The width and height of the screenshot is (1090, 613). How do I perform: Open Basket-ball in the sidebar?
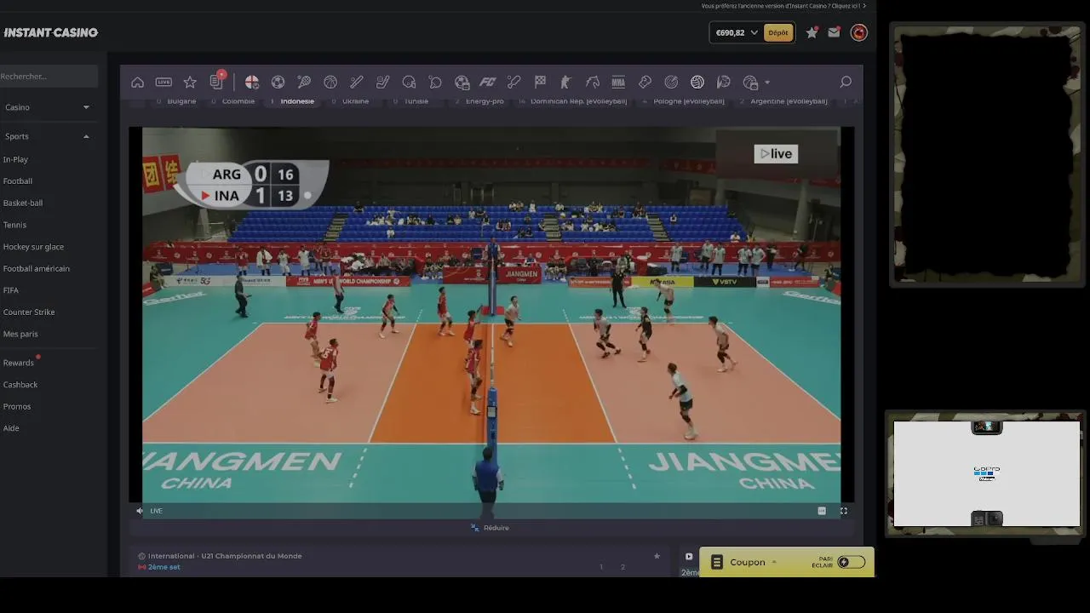coord(23,203)
